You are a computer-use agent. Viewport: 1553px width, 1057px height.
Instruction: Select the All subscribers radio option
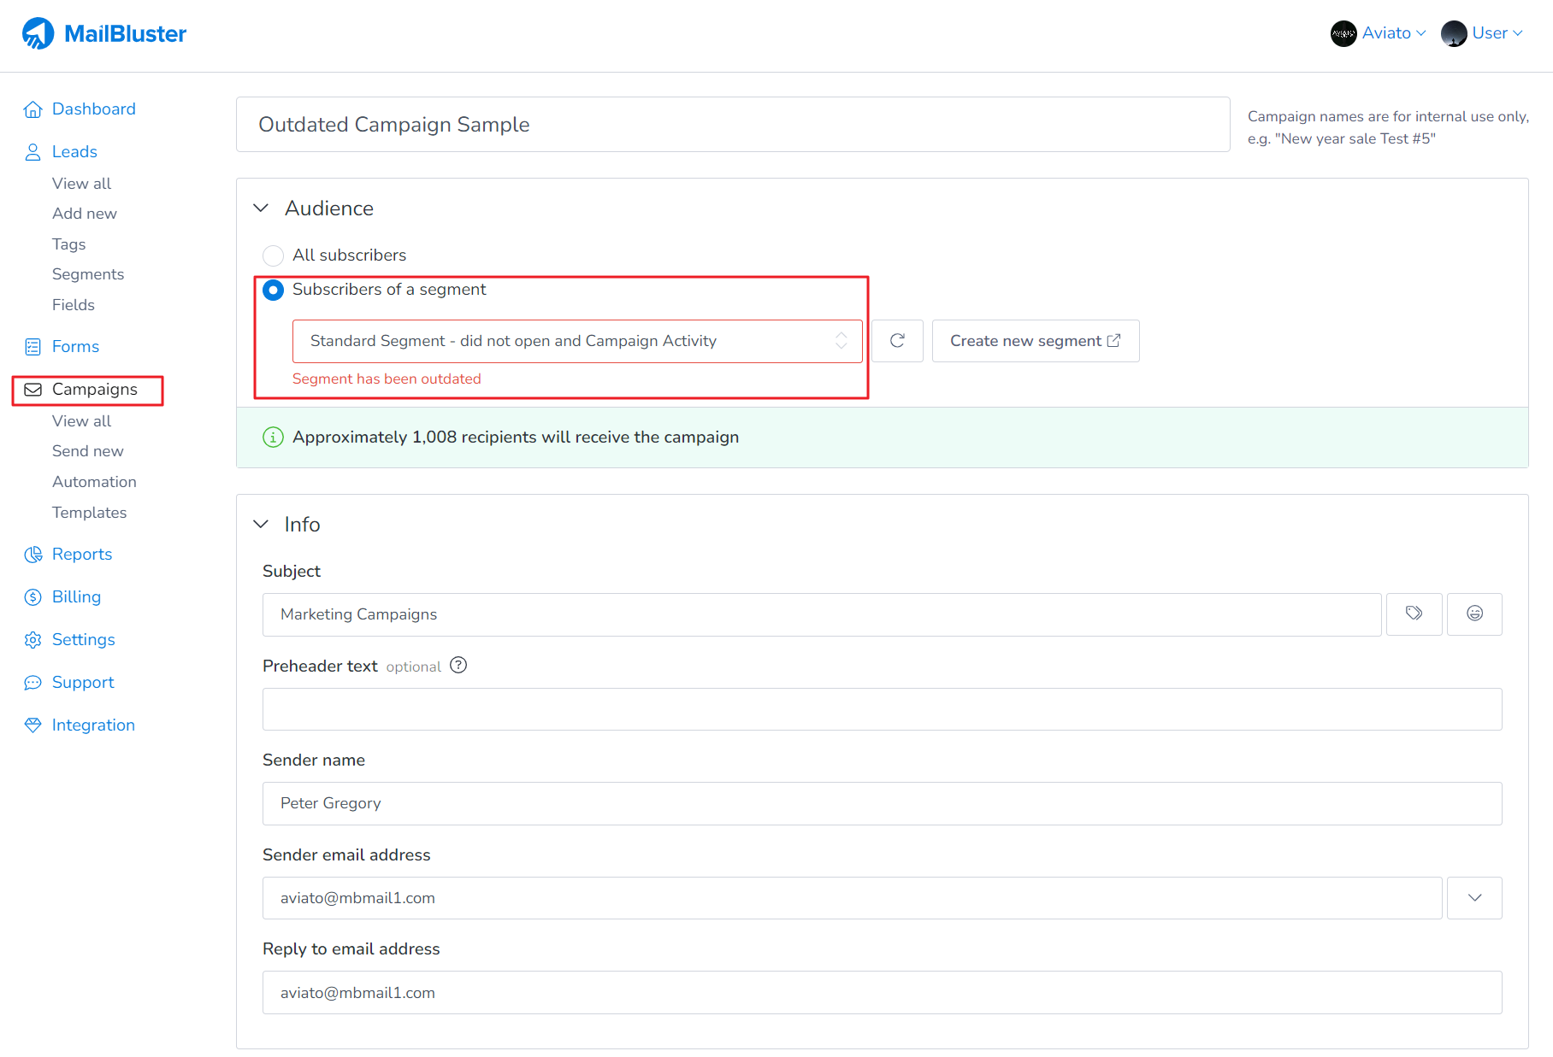tap(273, 255)
